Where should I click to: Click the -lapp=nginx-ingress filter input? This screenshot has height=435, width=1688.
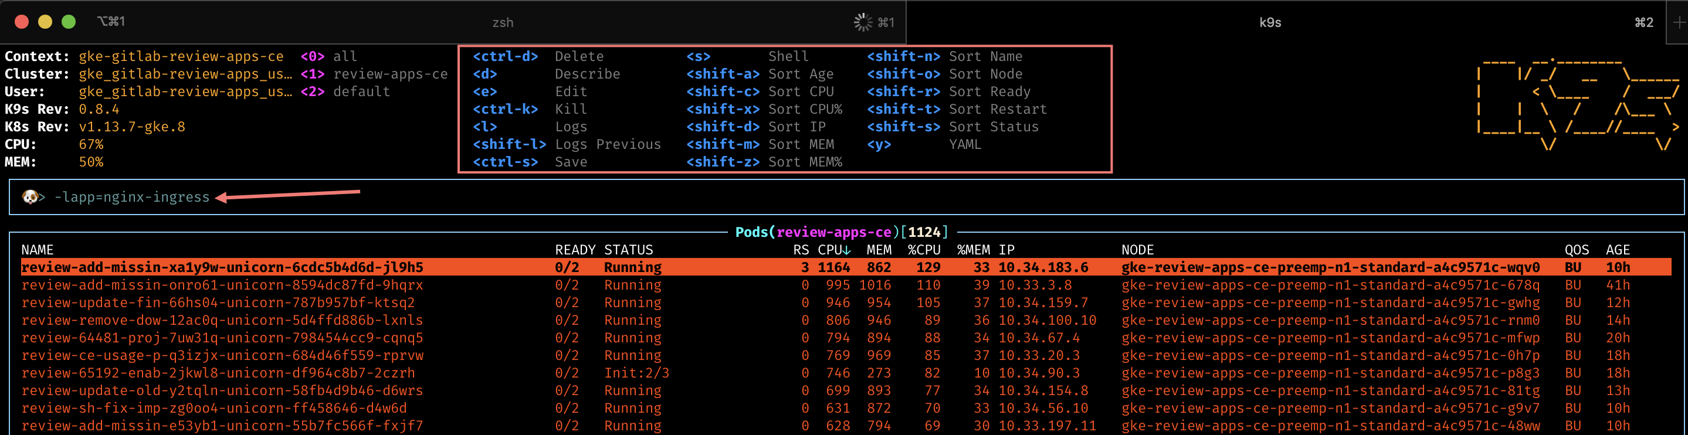tap(132, 197)
